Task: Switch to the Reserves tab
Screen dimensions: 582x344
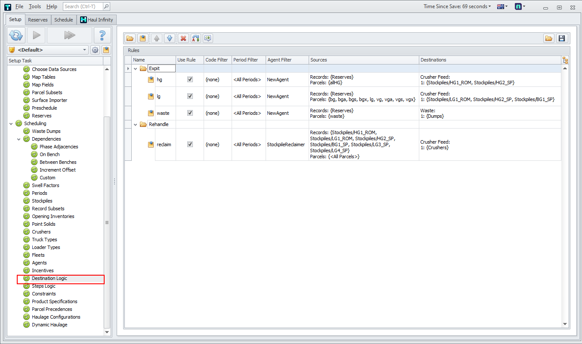Action: click(38, 20)
